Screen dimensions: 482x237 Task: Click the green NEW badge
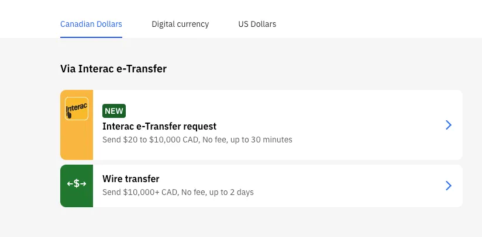(x=114, y=111)
